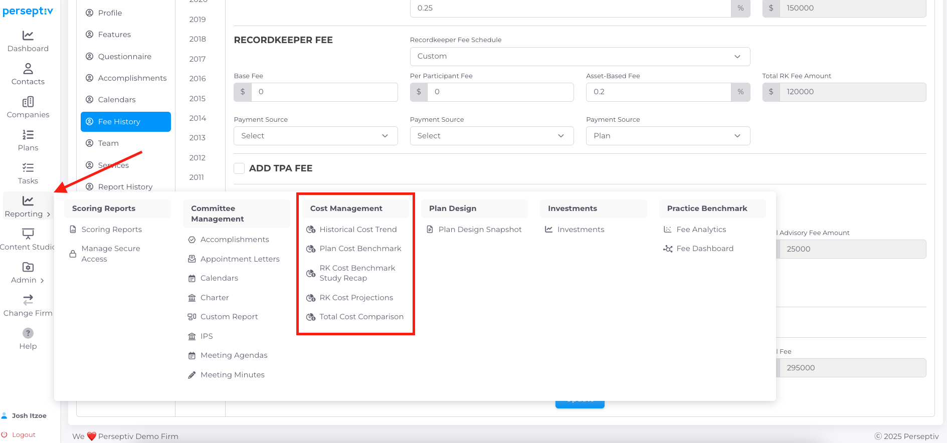Image resolution: width=947 pixels, height=443 pixels.
Task: Open Appointment Letters
Action: [240, 259]
